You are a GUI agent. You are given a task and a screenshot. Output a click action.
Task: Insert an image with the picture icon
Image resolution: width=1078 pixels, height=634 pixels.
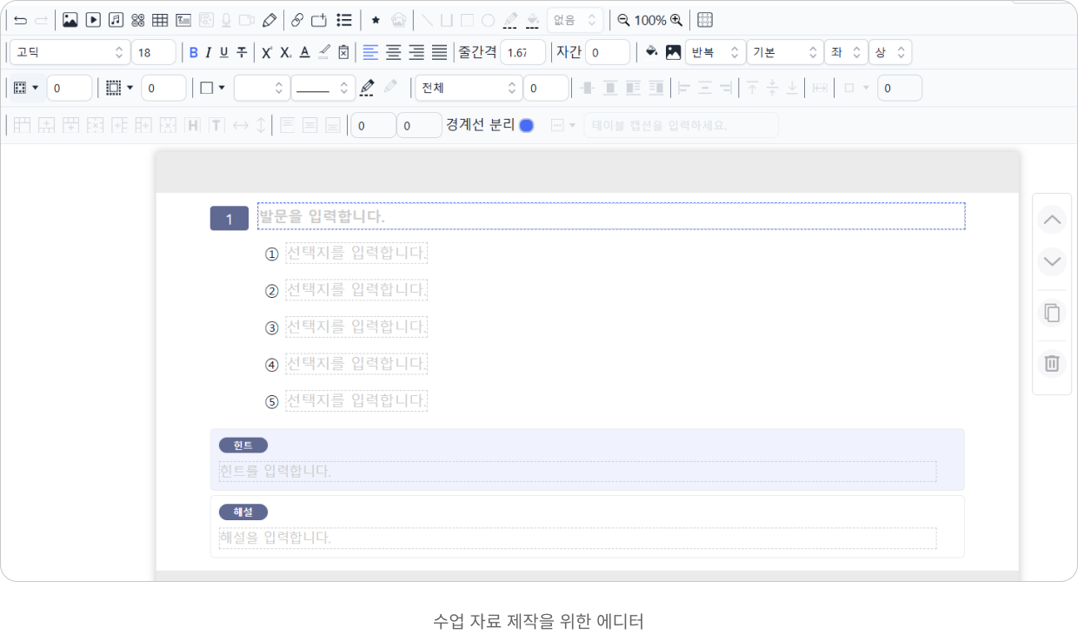click(x=70, y=20)
